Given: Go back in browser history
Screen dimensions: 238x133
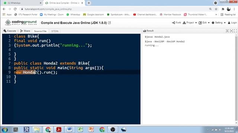Looking at the screenshot, I should (4, 9).
